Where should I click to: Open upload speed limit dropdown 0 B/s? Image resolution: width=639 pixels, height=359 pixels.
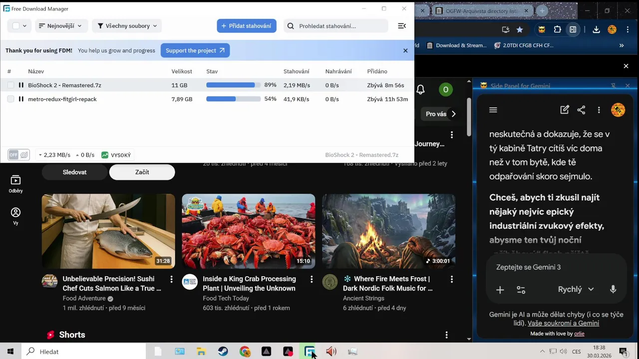tap(84, 155)
